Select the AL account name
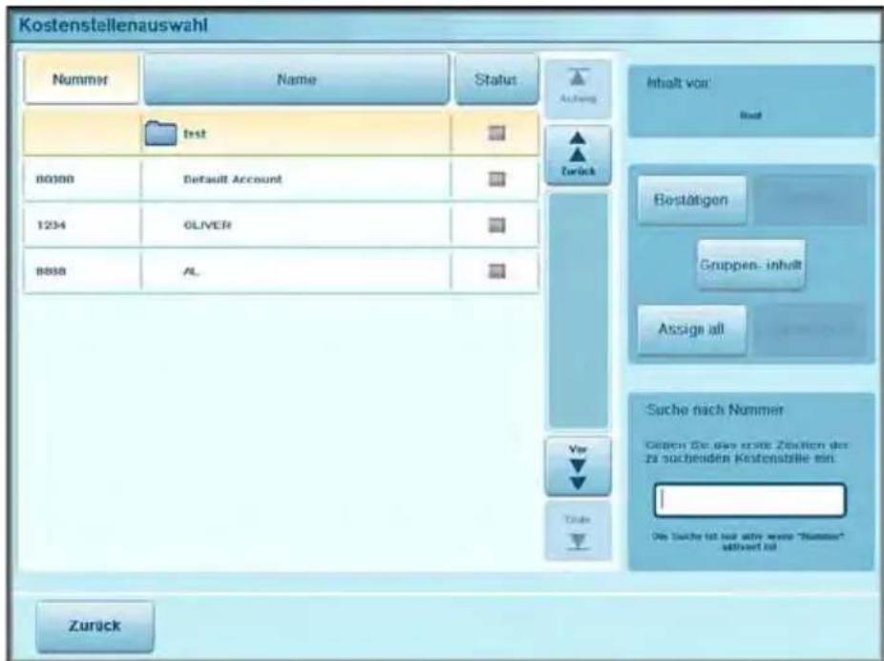884x661 pixels. (x=192, y=271)
